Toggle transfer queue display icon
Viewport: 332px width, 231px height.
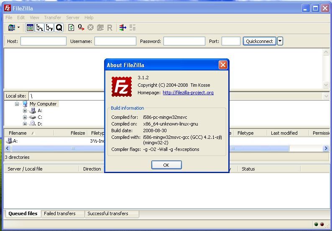tap(59, 28)
